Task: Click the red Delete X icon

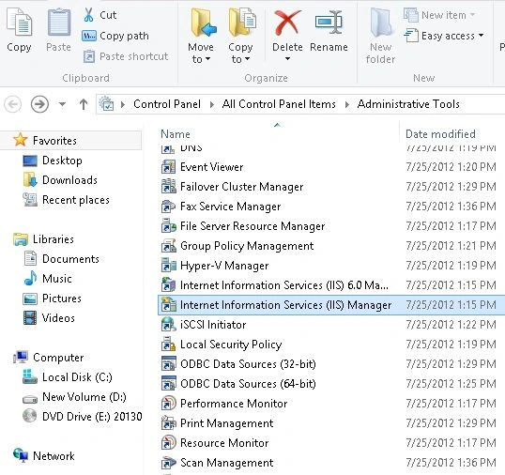Action: (x=287, y=23)
